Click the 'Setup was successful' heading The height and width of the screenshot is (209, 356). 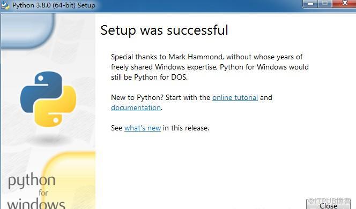pos(164,30)
